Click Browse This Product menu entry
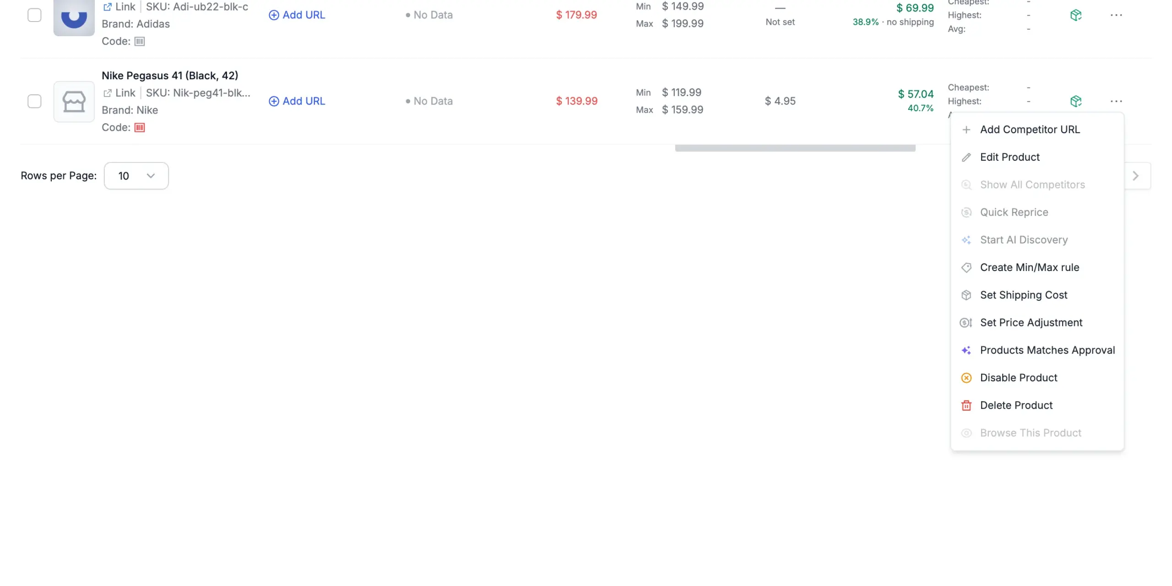Image resolution: width=1172 pixels, height=586 pixels. 1037,433
